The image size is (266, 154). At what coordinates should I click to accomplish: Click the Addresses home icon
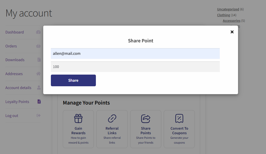[x=38, y=74]
